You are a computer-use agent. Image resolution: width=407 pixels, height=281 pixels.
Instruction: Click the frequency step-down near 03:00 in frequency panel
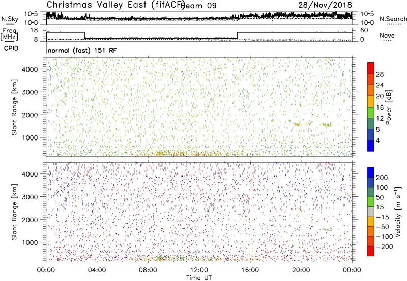(84, 35)
